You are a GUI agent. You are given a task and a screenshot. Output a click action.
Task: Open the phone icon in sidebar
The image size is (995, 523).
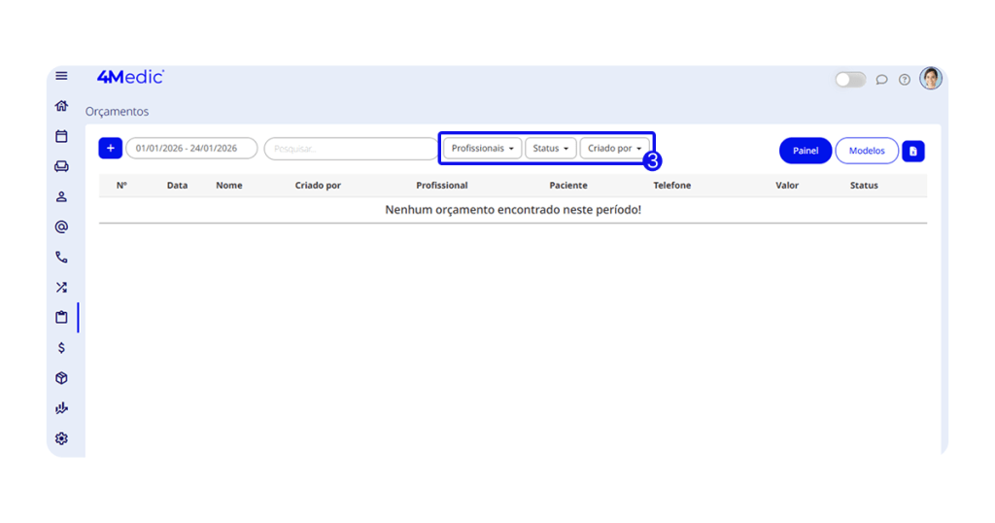61,258
